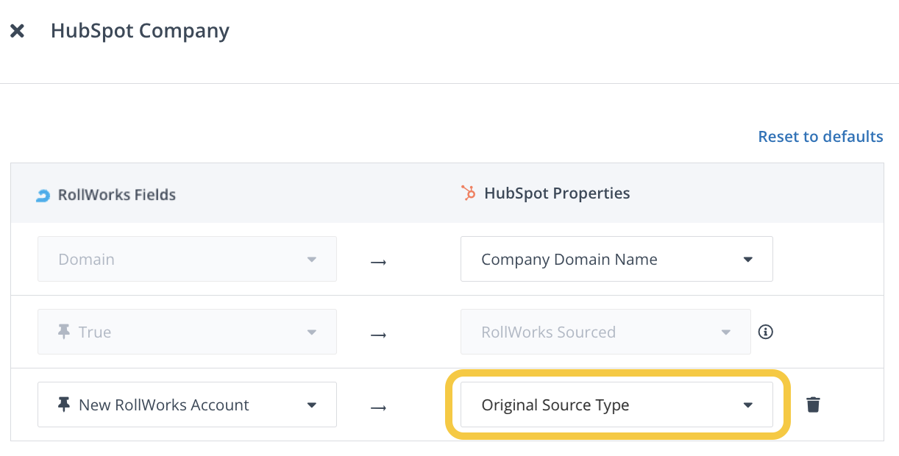Open the New RollWorks Account dropdown
The image size is (899, 456).
(x=187, y=405)
